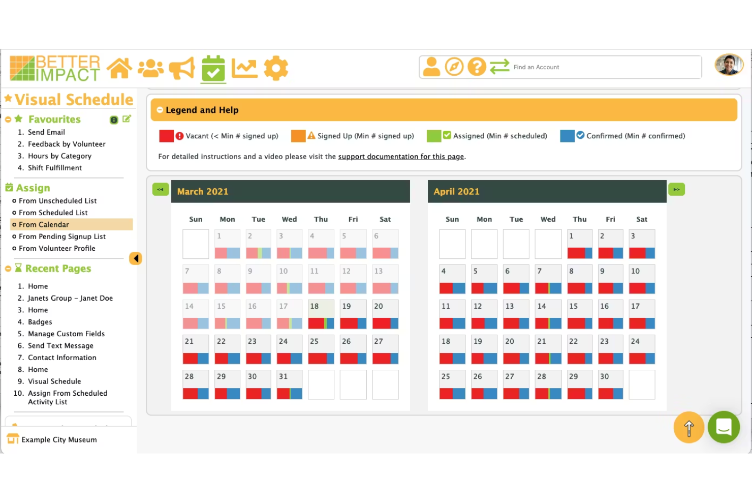Click the red Vacant legend color swatch
The width and height of the screenshot is (752, 502).
click(x=166, y=136)
